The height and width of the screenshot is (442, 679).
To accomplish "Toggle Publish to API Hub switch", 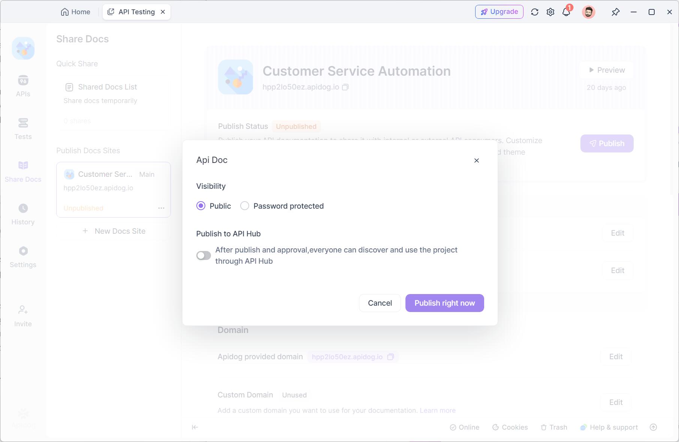I will click(203, 255).
